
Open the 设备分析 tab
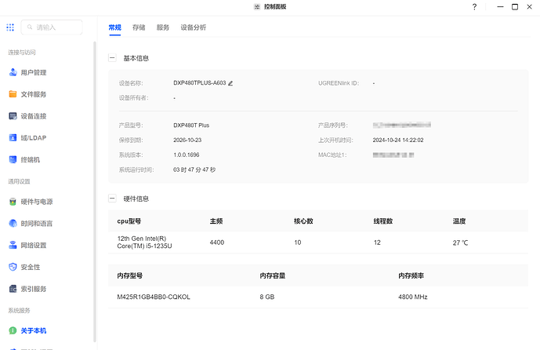194,27
